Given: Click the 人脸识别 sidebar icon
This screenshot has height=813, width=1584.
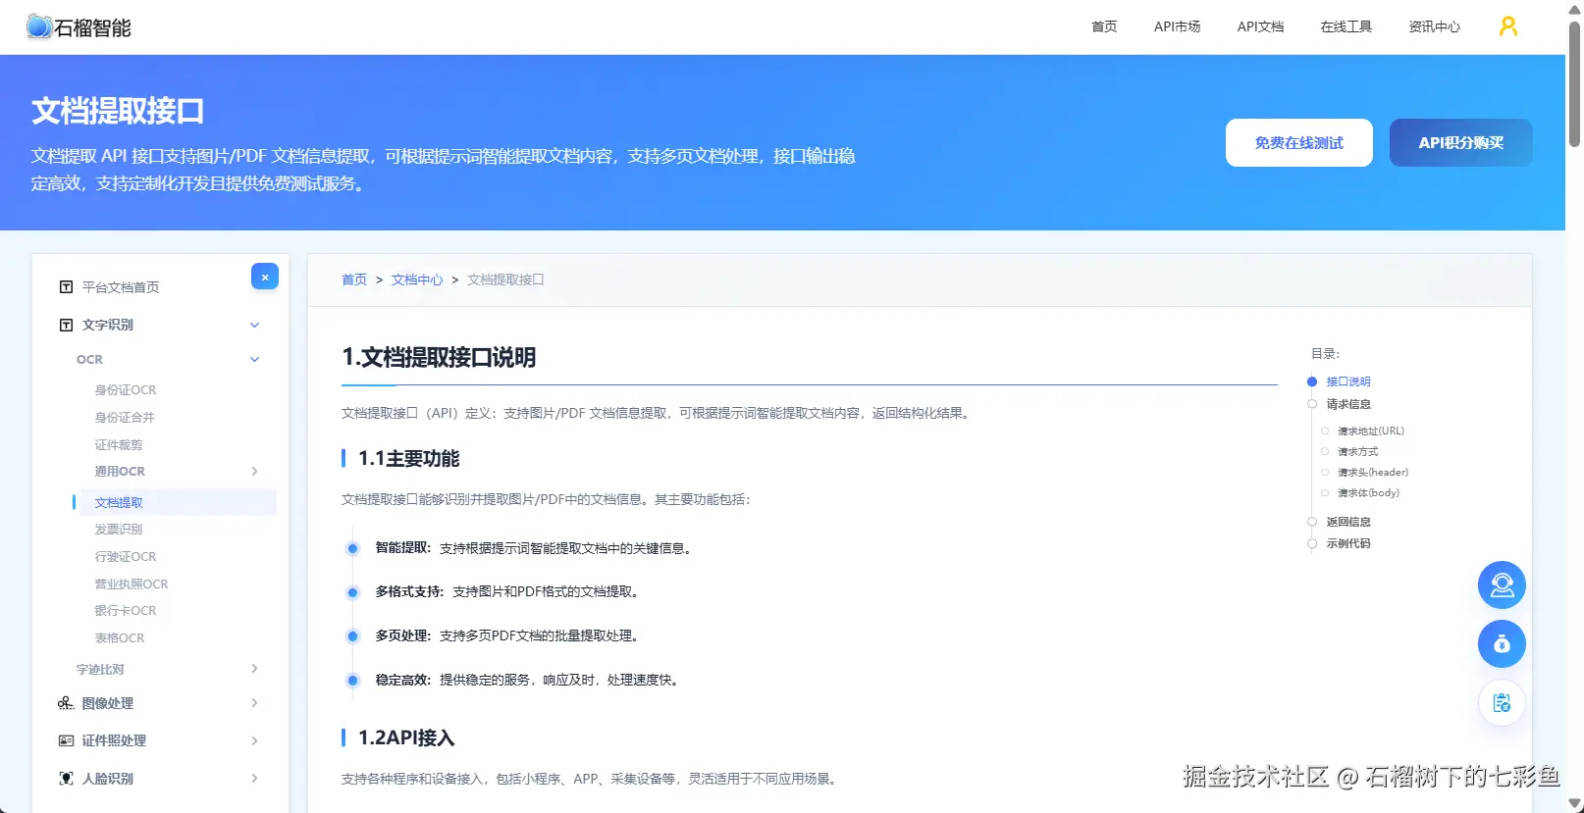Looking at the screenshot, I should tap(66, 779).
